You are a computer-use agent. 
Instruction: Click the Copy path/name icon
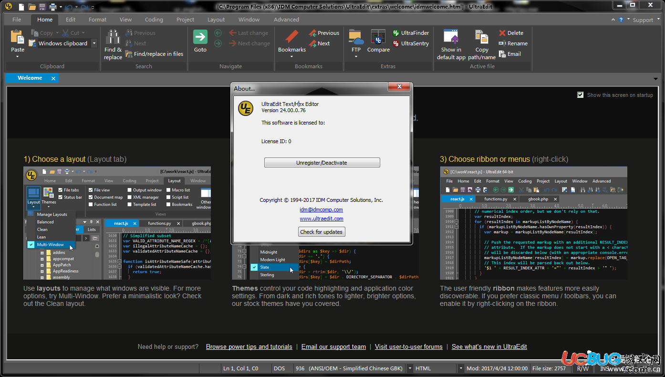pyautogui.click(x=482, y=37)
